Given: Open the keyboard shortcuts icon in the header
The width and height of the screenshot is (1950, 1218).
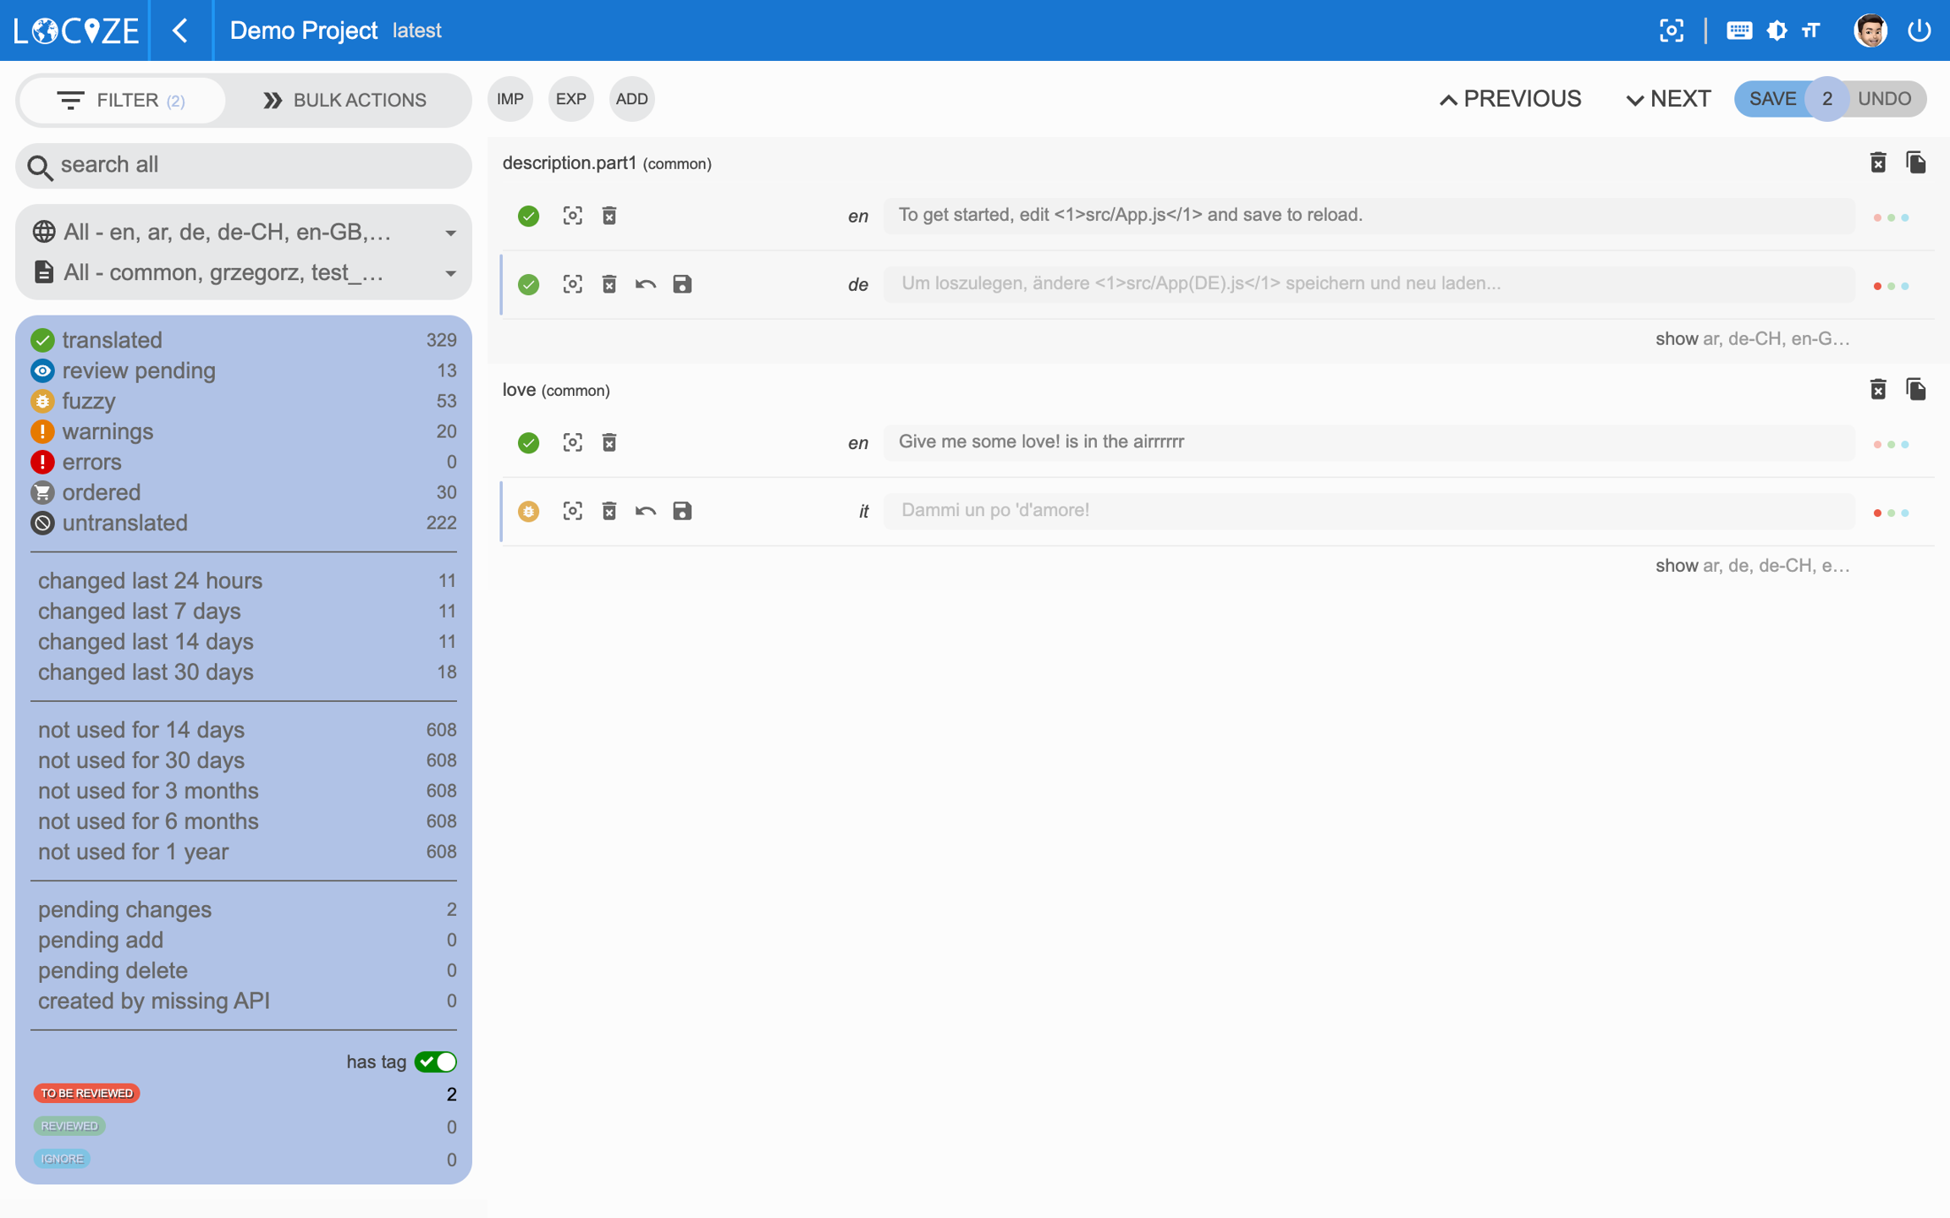Looking at the screenshot, I should [x=1738, y=30].
